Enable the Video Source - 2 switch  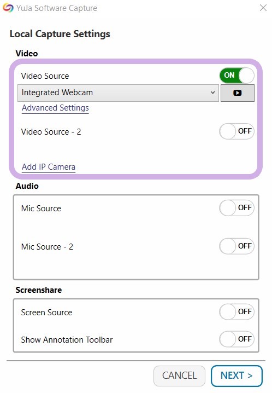pyautogui.click(x=236, y=131)
